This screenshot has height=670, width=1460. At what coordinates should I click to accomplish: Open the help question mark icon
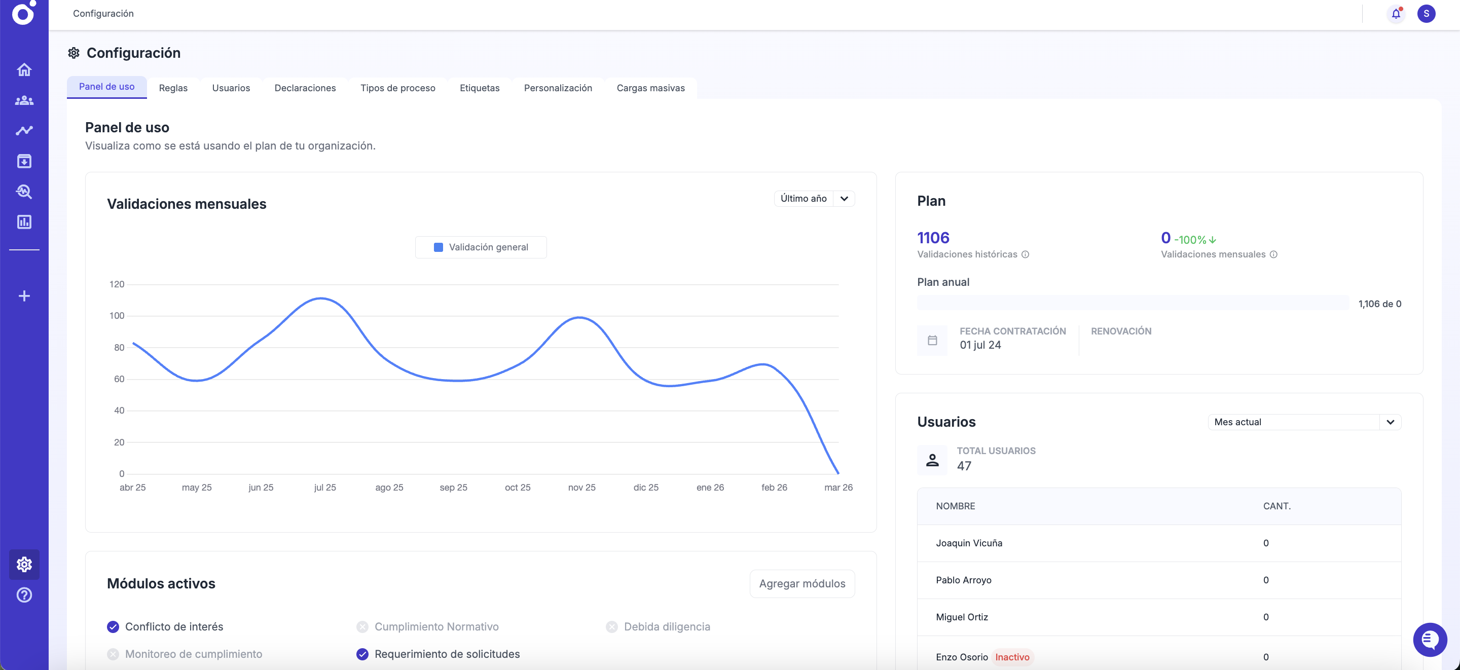[x=24, y=594]
